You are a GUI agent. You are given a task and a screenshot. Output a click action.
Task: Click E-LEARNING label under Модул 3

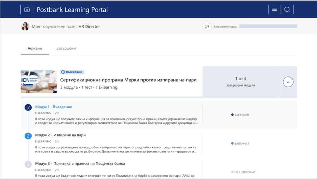[43, 170]
